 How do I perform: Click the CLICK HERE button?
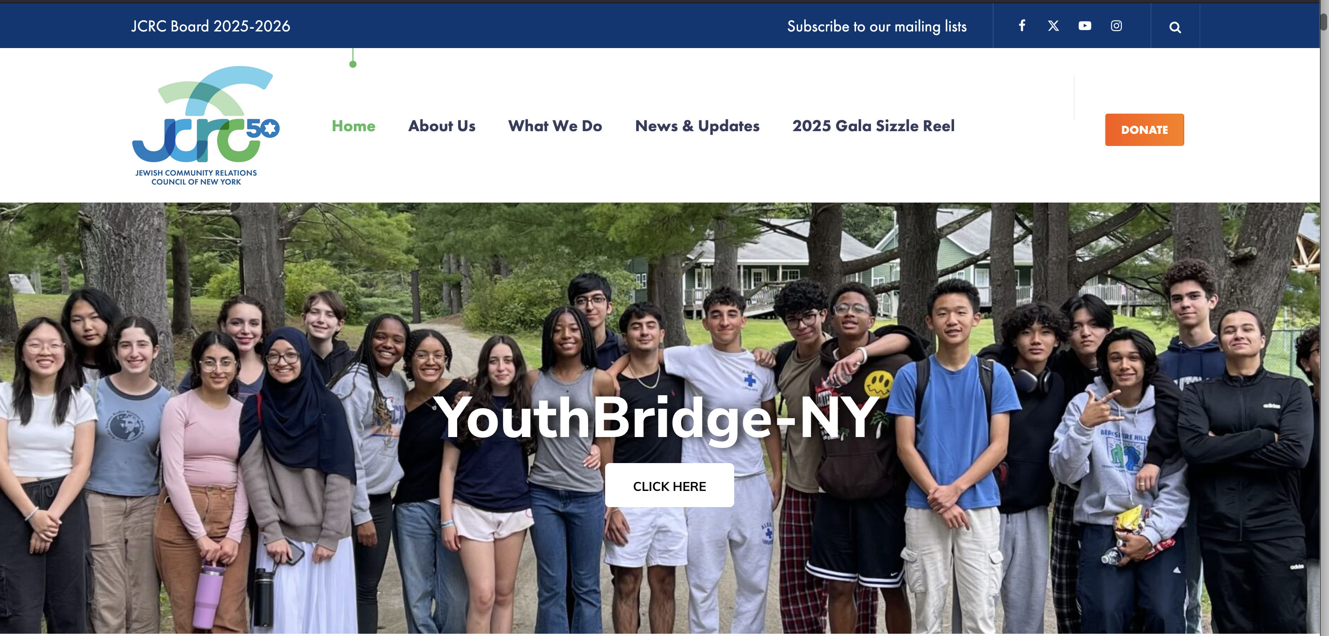tap(669, 486)
